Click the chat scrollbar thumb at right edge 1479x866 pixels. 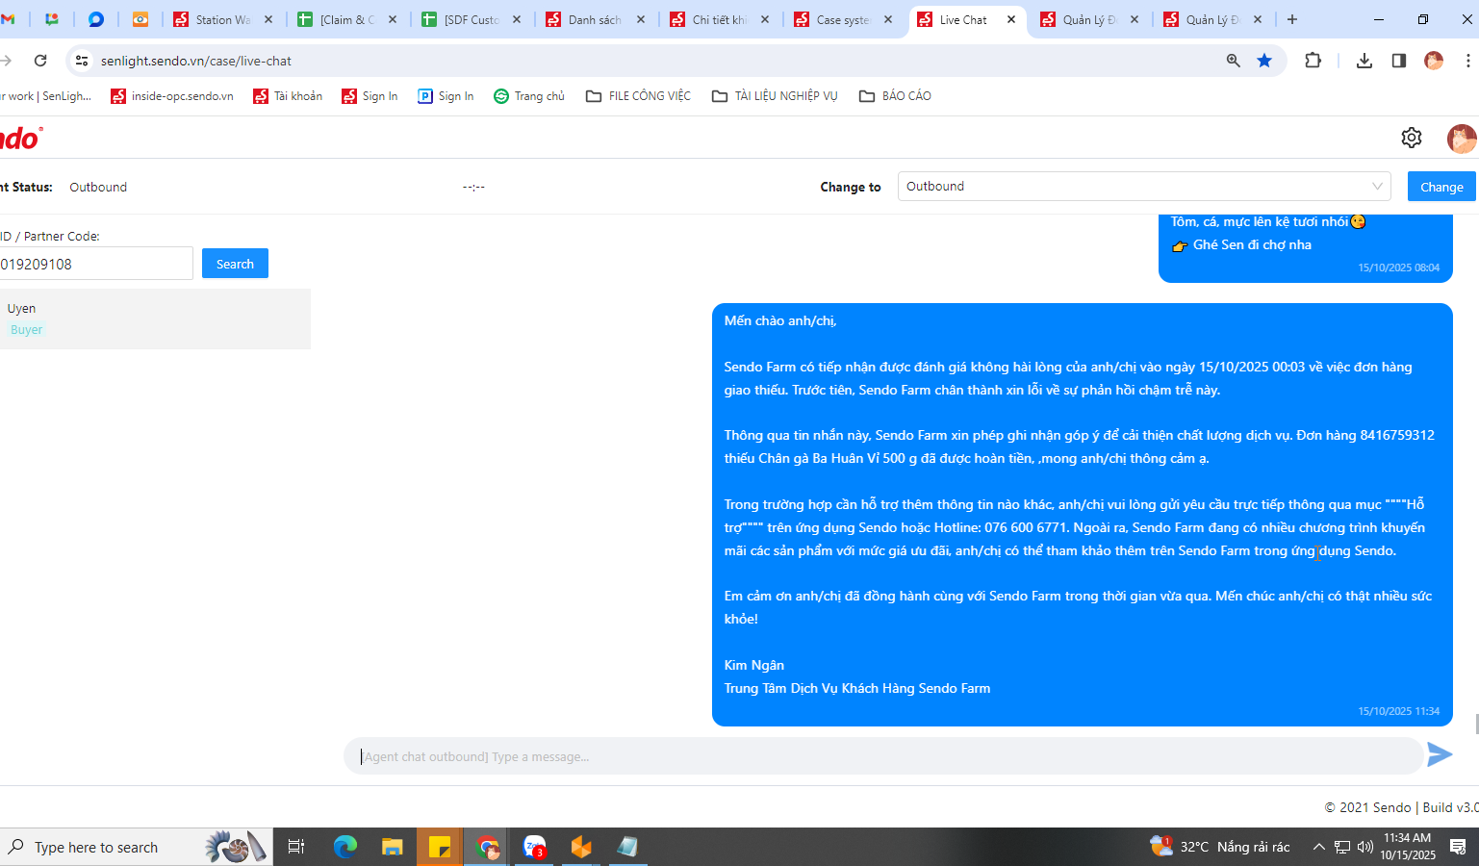[x=1475, y=724]
